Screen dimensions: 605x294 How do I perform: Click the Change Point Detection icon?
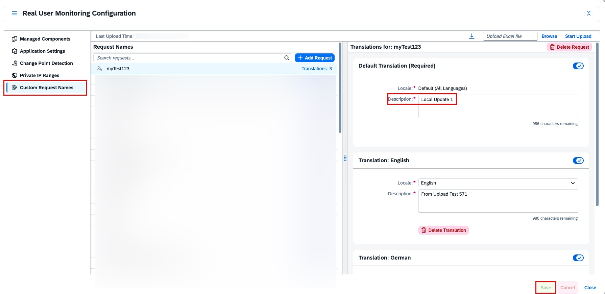pos(15,63)
